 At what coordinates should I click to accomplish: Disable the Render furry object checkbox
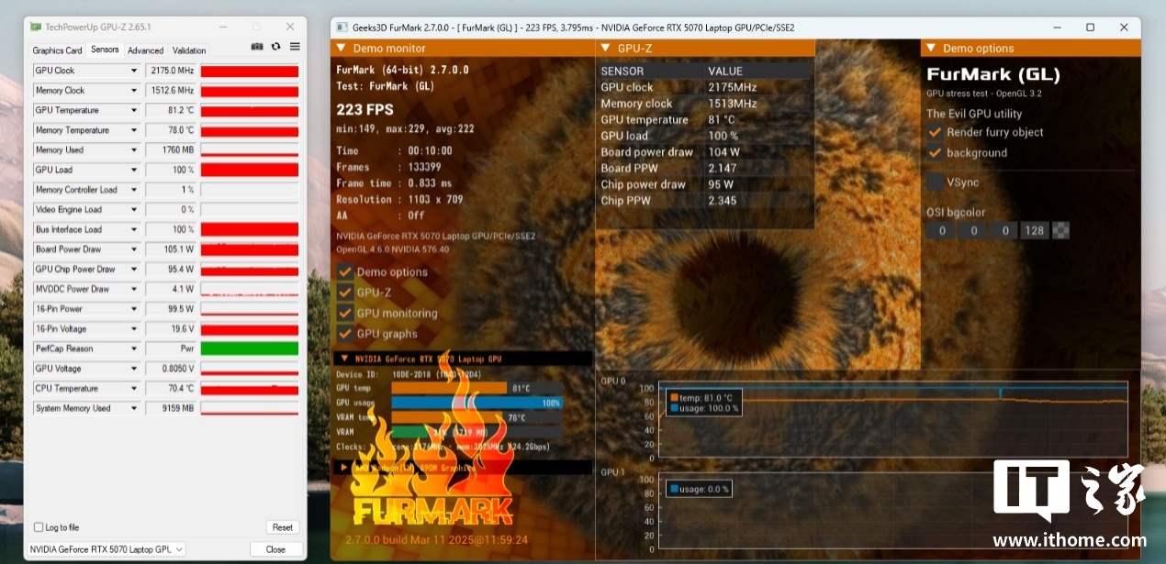click(936, 132)
